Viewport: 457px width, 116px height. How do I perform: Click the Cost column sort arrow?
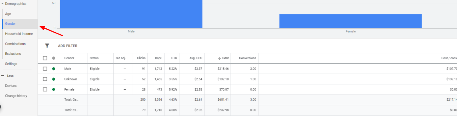point(219,58)
